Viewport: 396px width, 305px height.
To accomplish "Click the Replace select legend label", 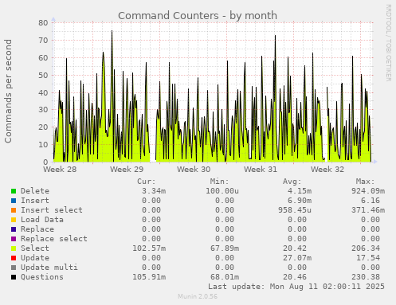I will (54, 239).
